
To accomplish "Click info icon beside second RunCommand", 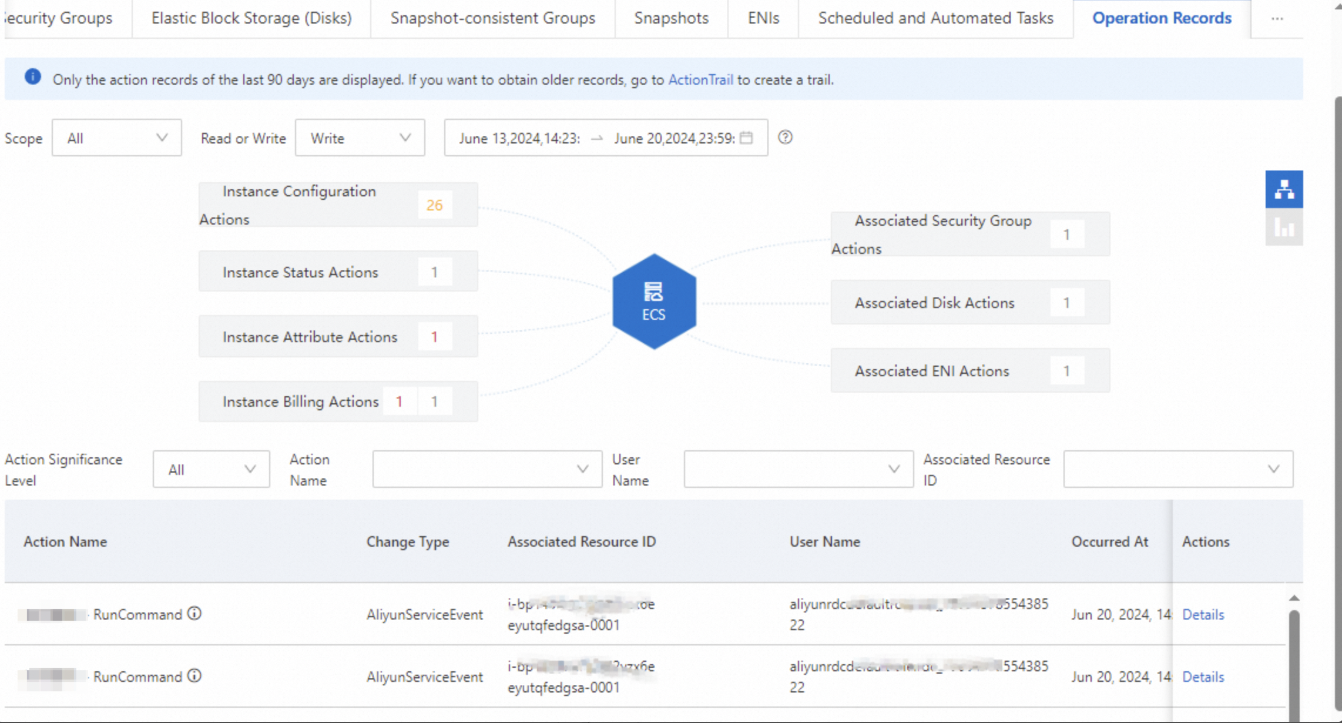I will (194, 676).
